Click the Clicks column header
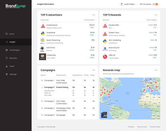The image size is (166, 131). pyautogui.click(x=86, y=75)
